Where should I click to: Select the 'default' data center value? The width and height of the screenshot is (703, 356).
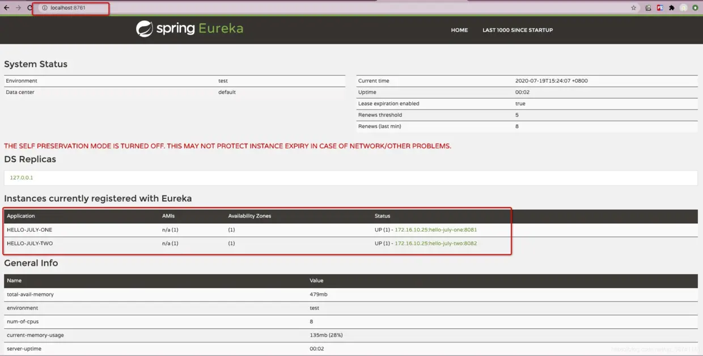pos(227,92)
